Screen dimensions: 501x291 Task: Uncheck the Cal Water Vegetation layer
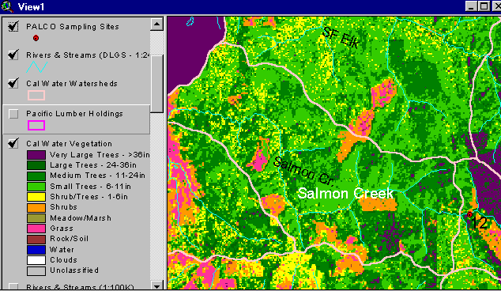pos(13,143)
